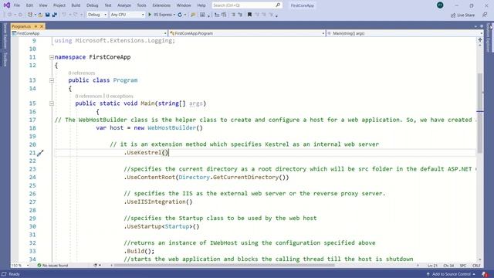Click the Open File folder icon

[40, 15]
